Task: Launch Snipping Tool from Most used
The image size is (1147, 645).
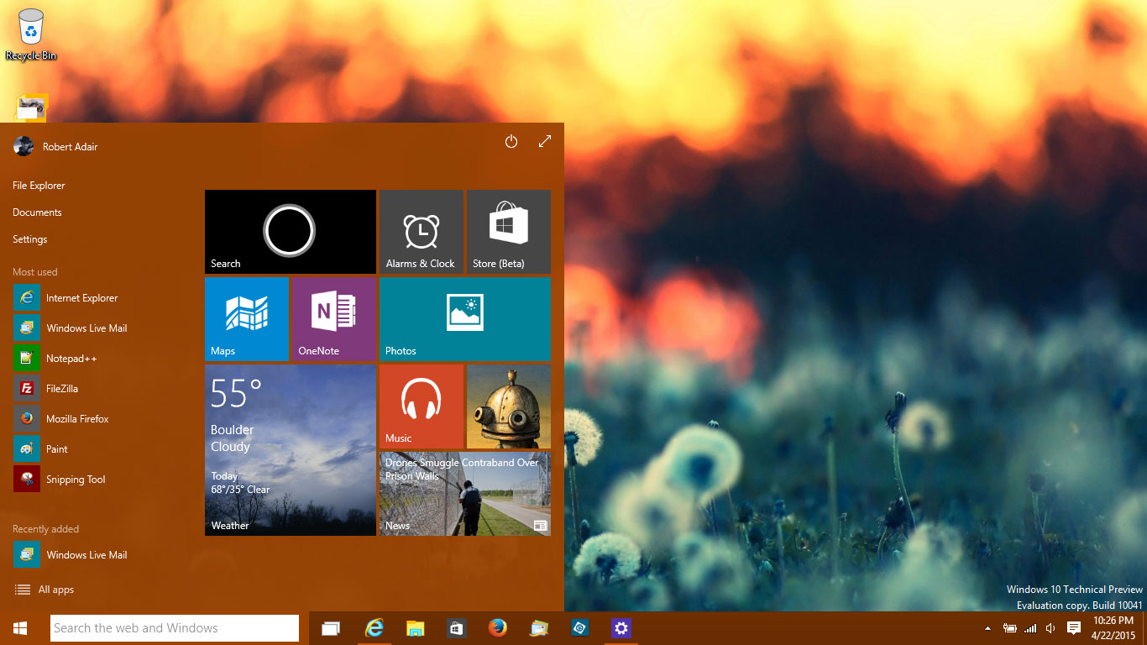Action: pyautogui.click(x=60, y=480)
